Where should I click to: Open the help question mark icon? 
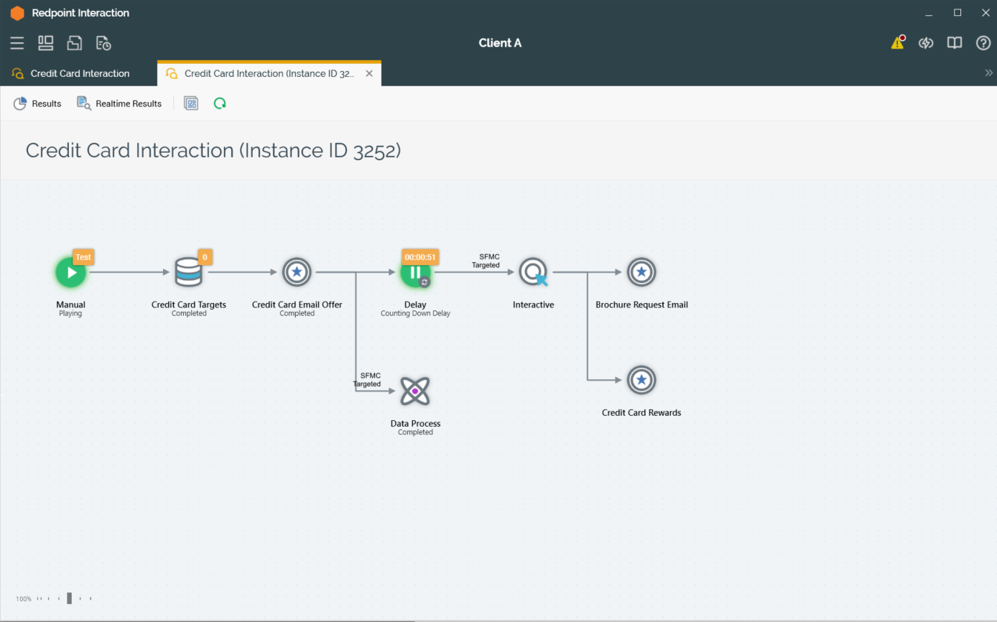pyautogui.click(x=983, y=43)
